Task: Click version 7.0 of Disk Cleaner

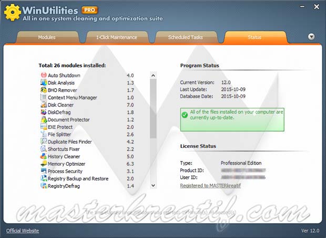Action: (x=130, y=105)
